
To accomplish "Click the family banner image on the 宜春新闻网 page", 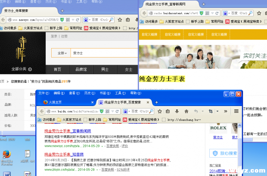I will pos(203,57).
